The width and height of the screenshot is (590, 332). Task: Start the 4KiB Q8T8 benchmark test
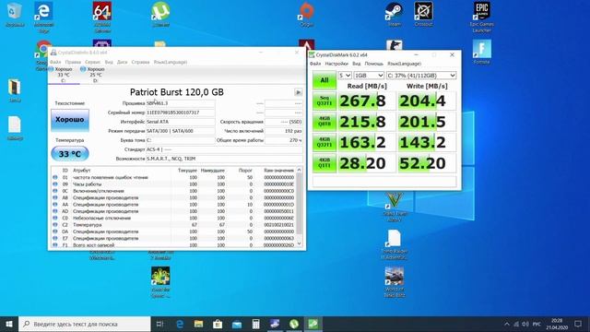click(324, 122)
